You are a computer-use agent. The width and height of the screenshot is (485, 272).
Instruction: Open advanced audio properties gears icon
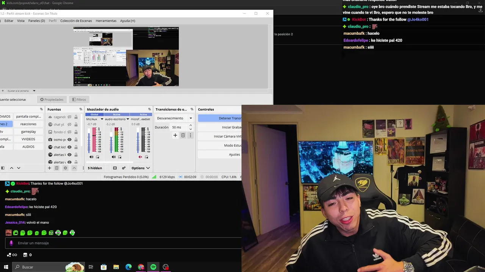[x=124, y=168]
